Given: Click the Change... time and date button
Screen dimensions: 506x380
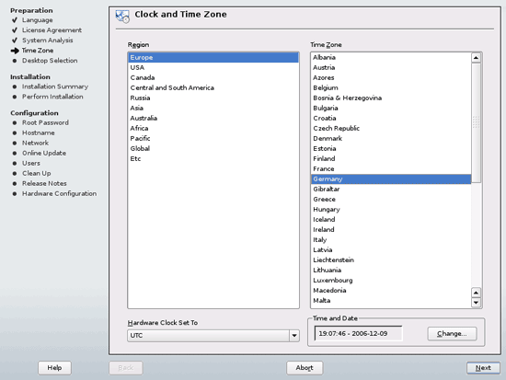Looking at the screenshot, I should pyautogui.click(x=452, y=333).
